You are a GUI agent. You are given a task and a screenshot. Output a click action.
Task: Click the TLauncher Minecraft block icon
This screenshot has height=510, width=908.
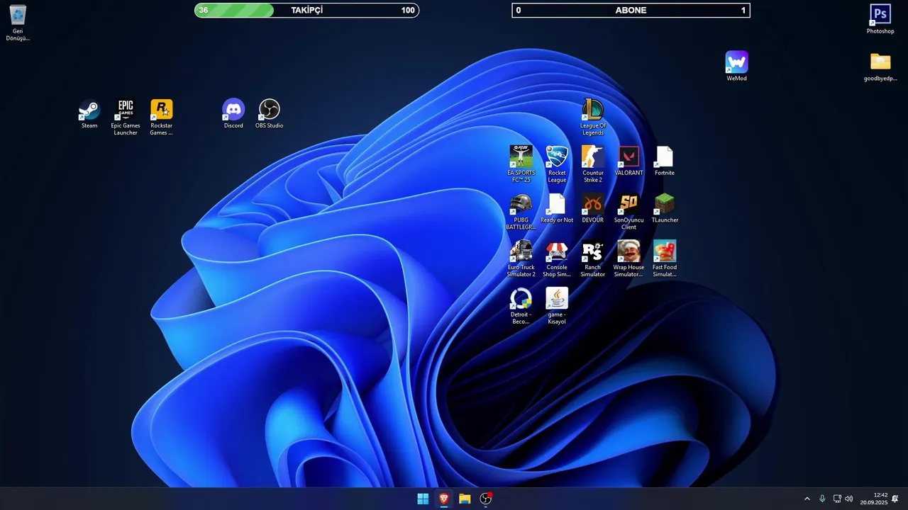[665, 208]
